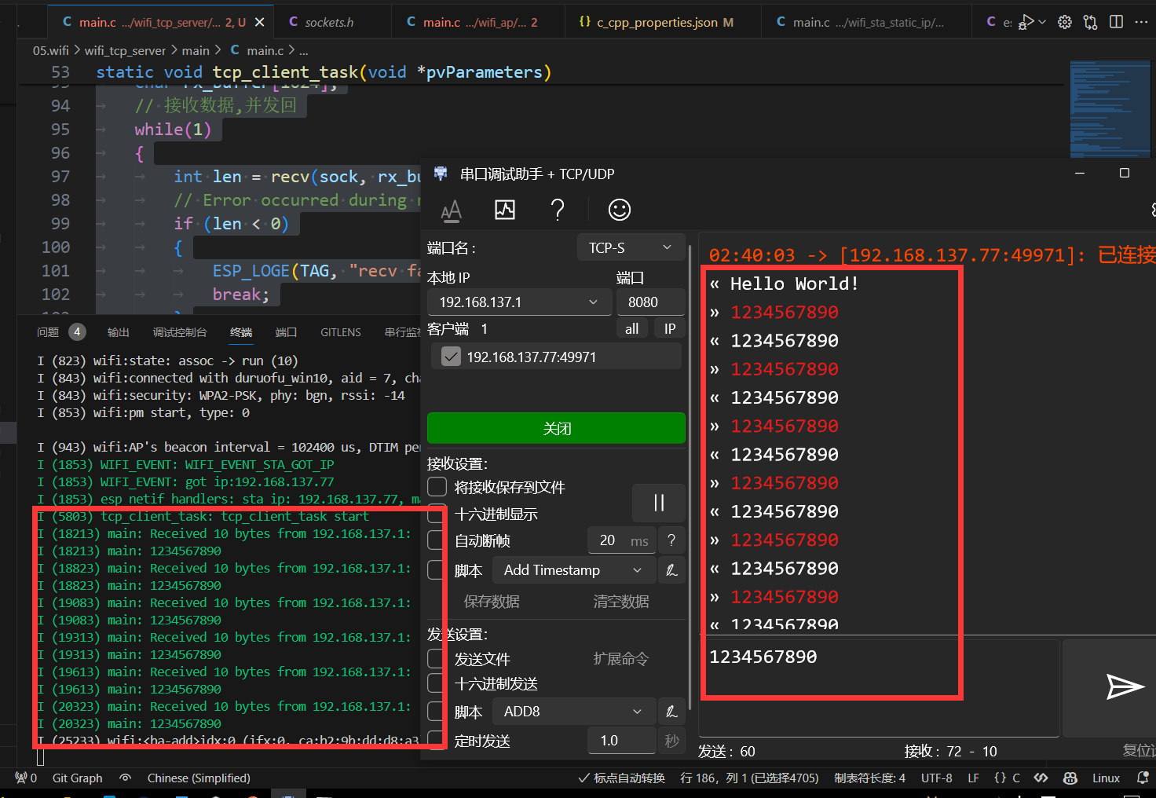Click the question mark help icon
This screenshot has height=798, width=1156.
coord(558,210)
